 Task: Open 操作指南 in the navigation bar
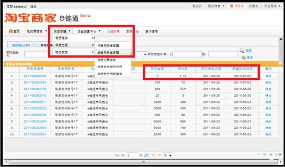click(x=151, y=31)
